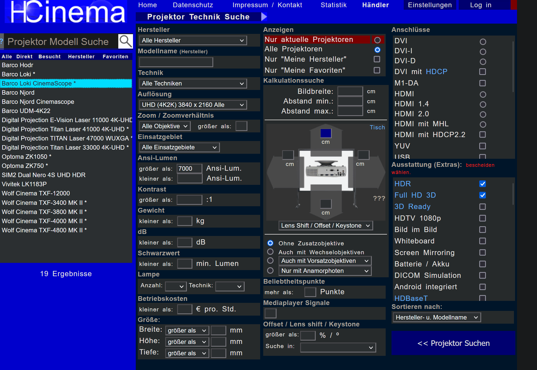
Task: Select Auch mit Wechselobjektiven radio button
Action: [270, 252]
